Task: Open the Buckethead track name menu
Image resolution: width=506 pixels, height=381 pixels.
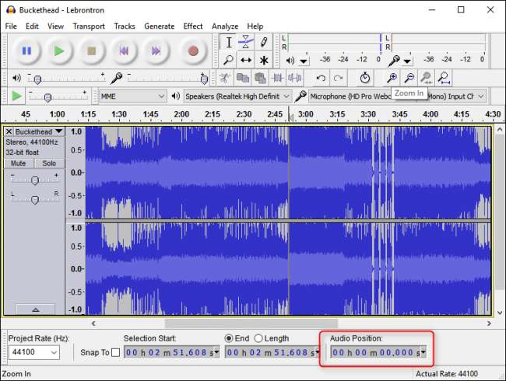Action: [39, 132]
